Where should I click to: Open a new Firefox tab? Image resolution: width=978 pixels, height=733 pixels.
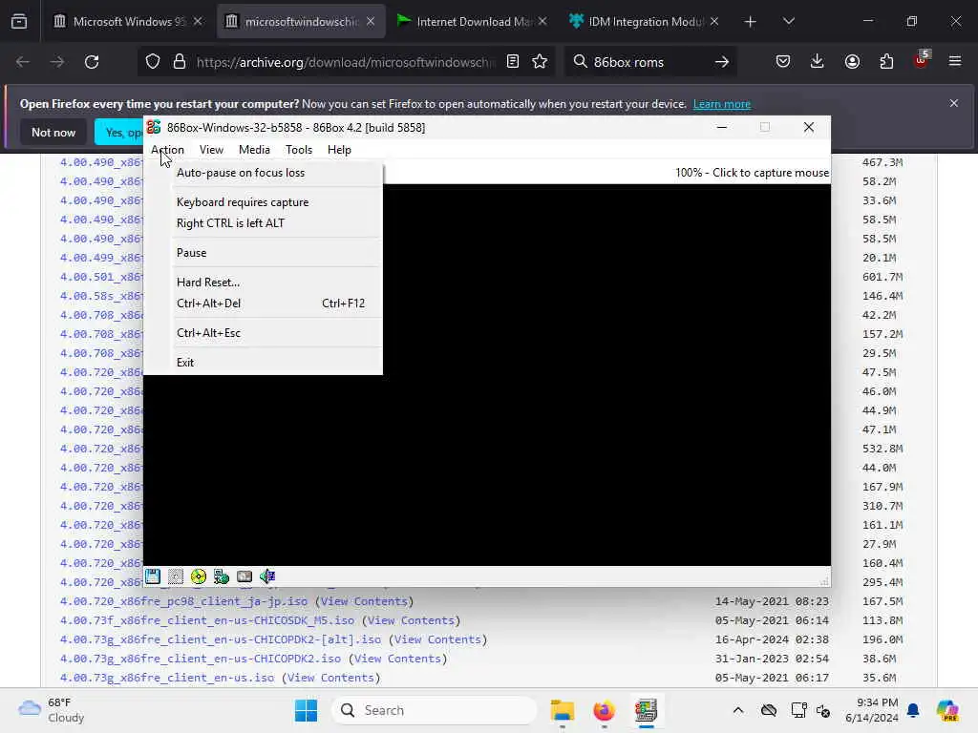751,22
